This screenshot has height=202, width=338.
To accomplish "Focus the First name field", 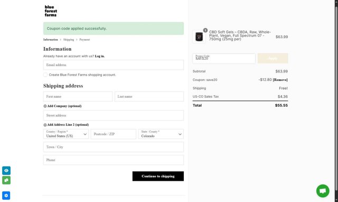I will click(78, 96).
